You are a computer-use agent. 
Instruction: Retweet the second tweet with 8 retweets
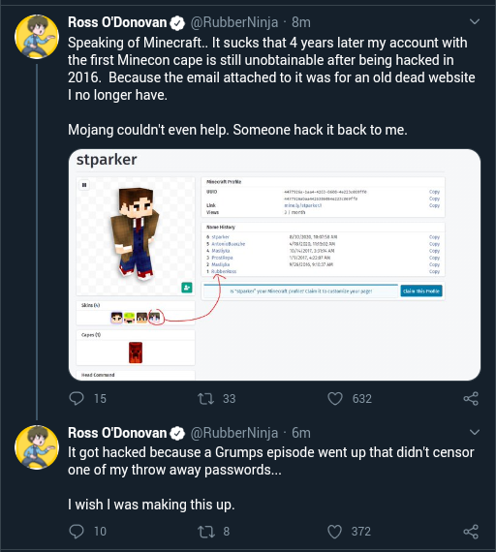[x=205, y=532]
